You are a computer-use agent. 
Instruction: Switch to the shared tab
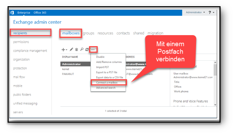coord(139,33)
